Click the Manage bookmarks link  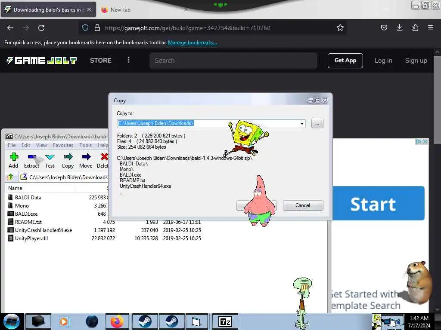(x=193, y=43)
